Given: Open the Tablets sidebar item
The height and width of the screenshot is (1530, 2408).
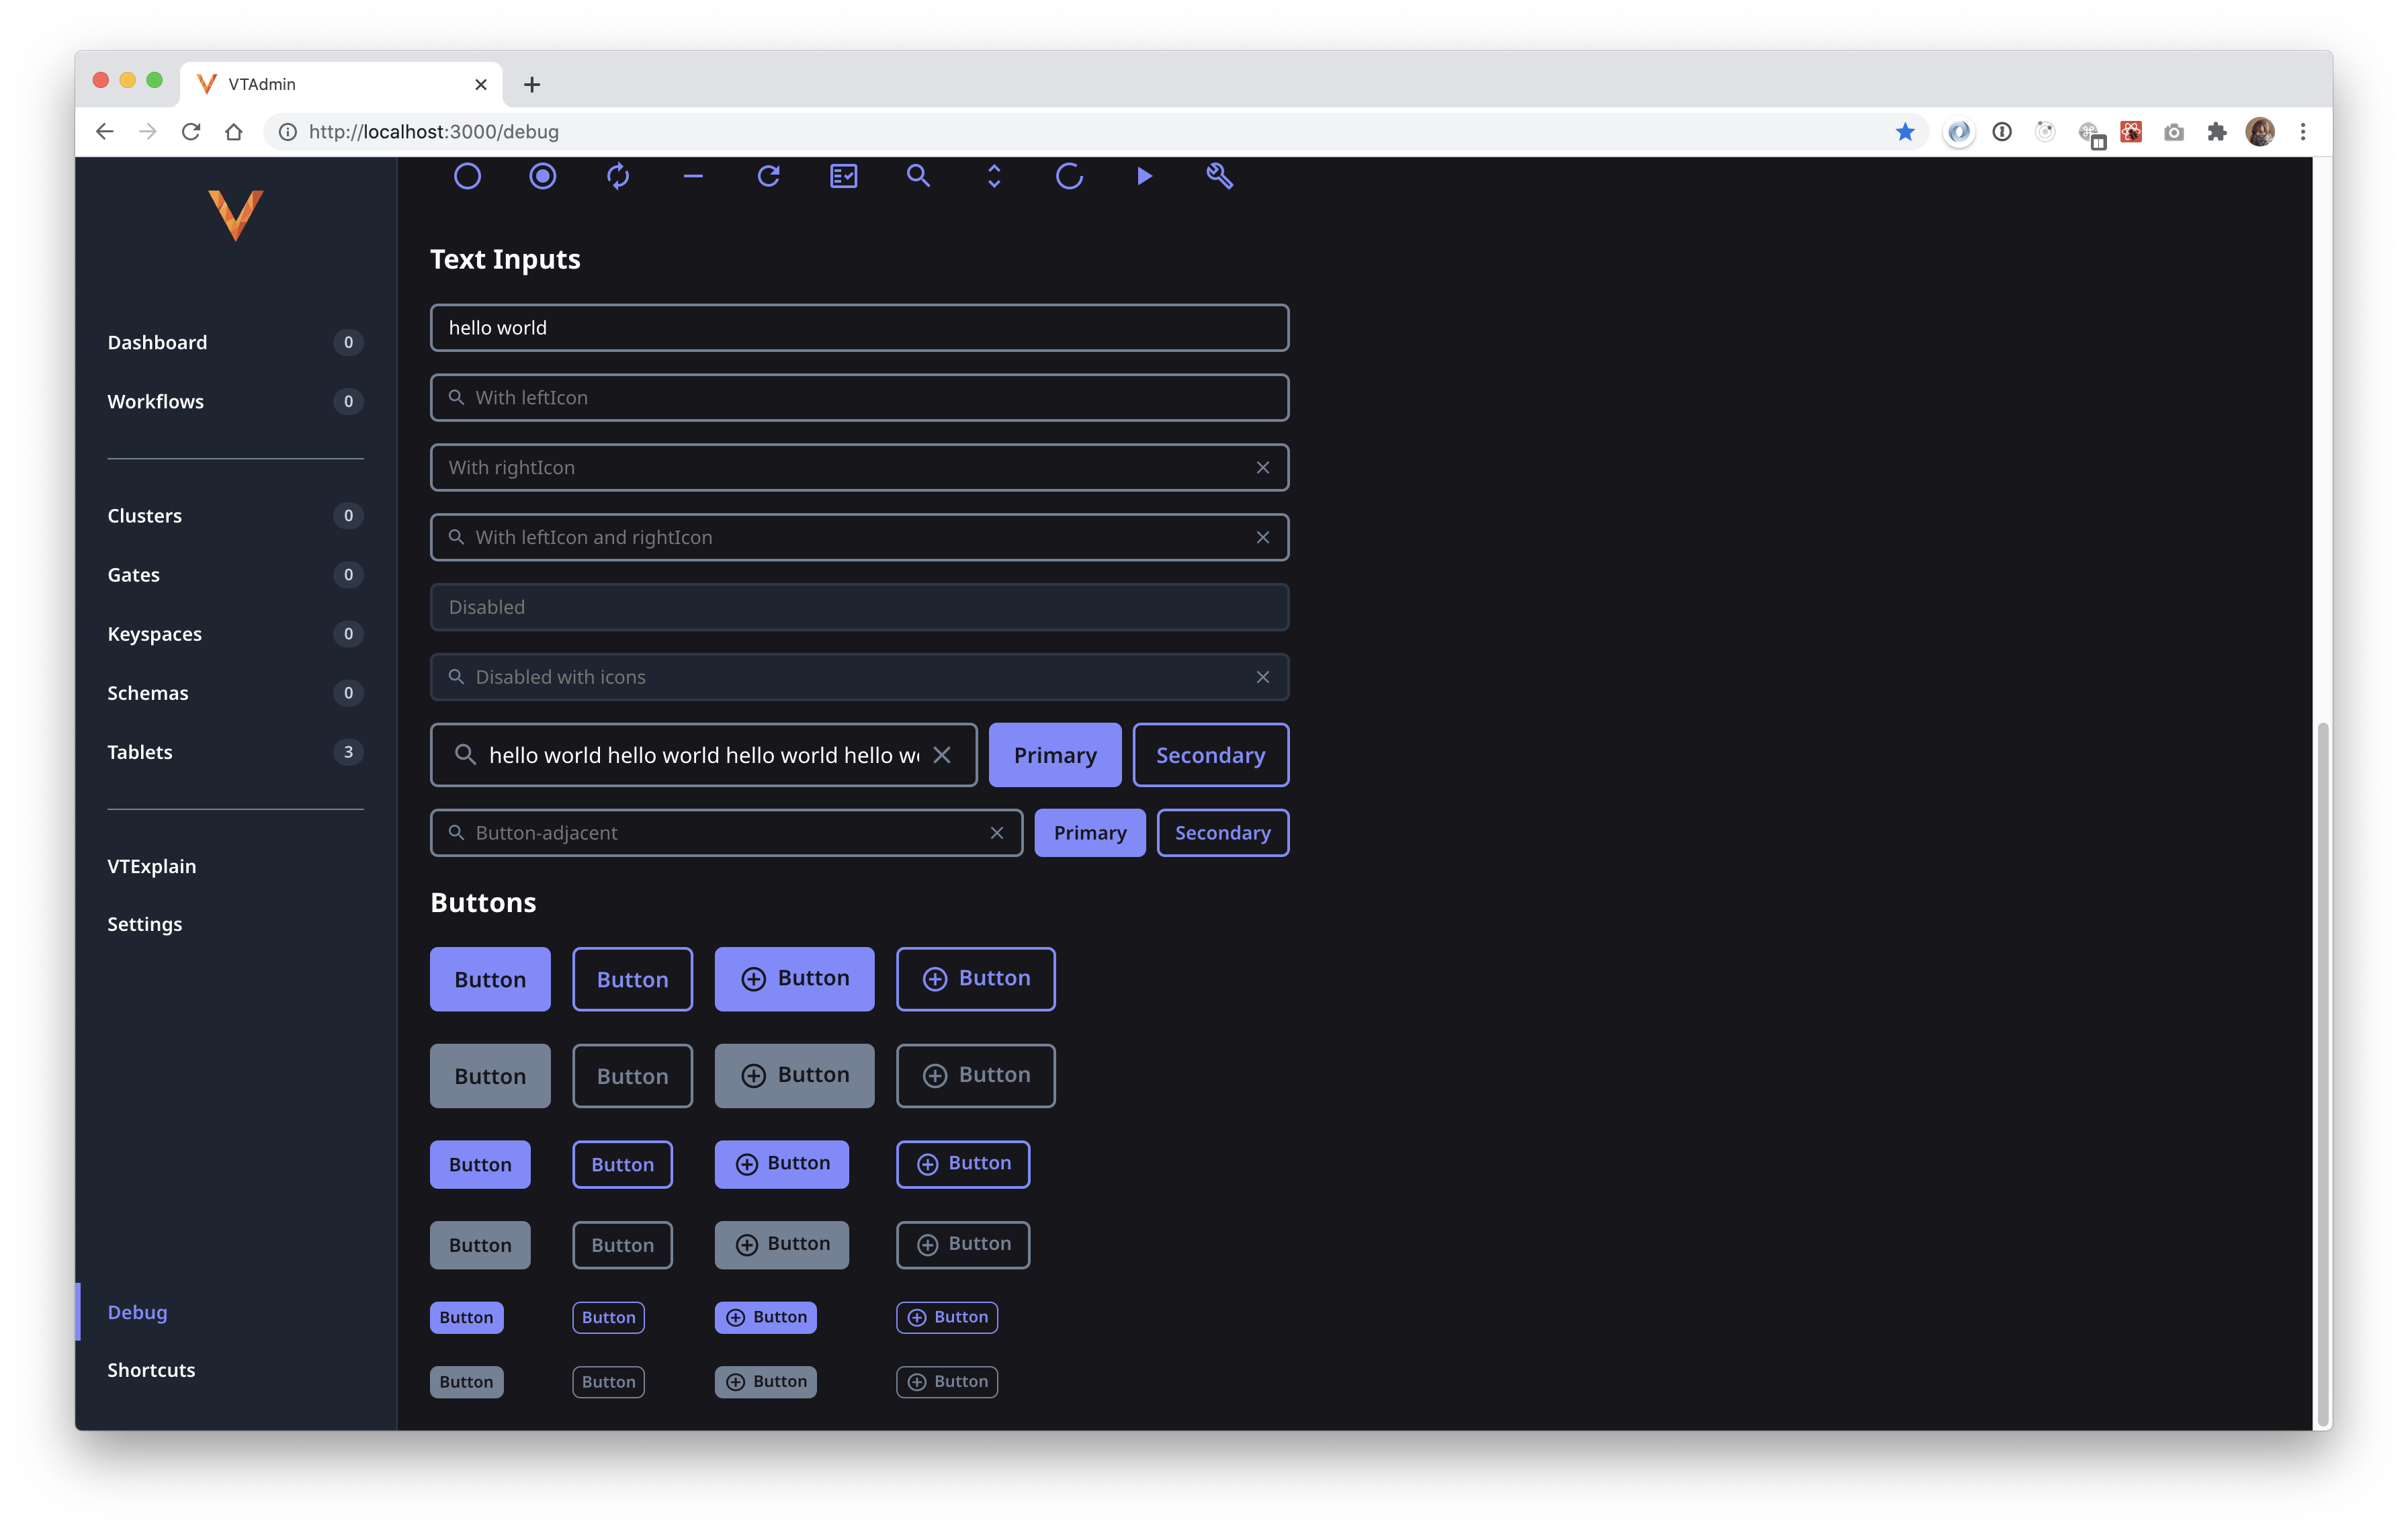Looking at the screenshot, I should click(x=140, y=752).
